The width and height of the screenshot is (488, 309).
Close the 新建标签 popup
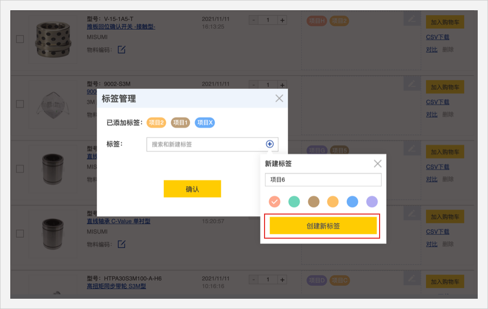(378, 164)
